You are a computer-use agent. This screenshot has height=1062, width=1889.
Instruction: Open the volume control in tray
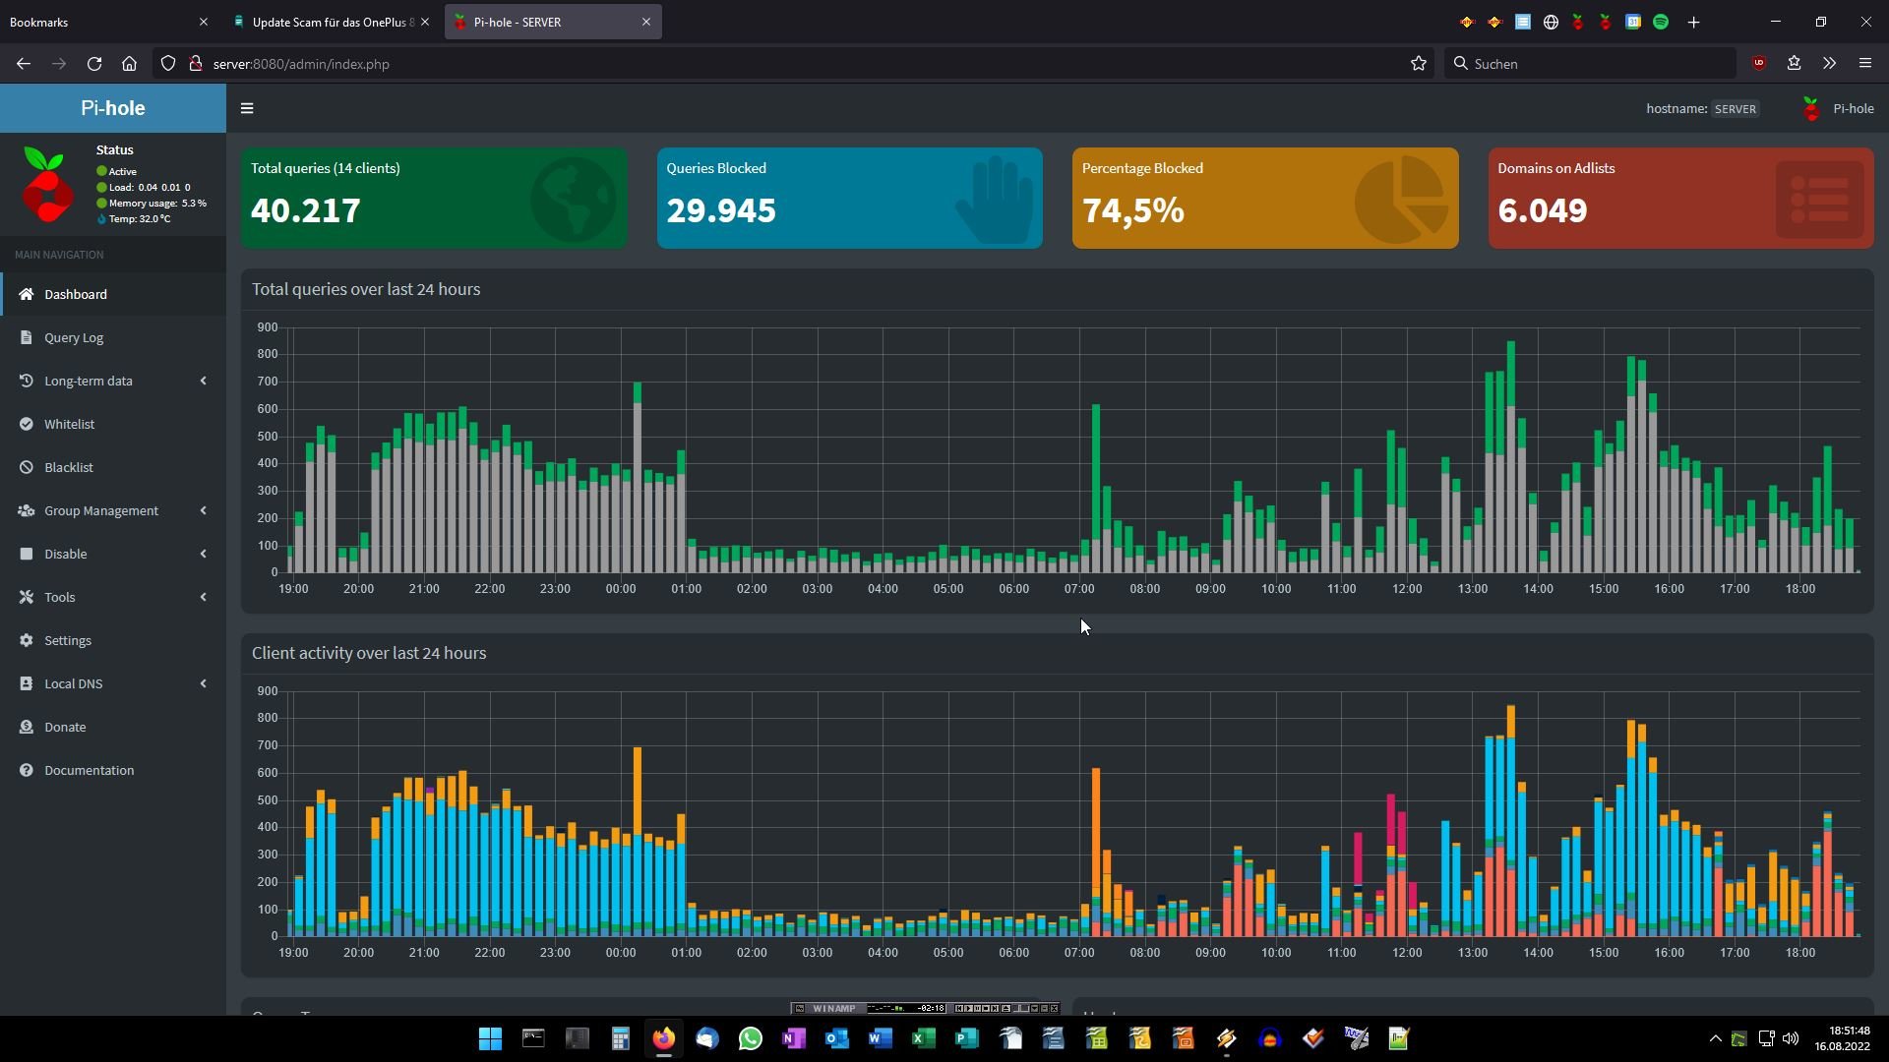coord(1791,1038)
